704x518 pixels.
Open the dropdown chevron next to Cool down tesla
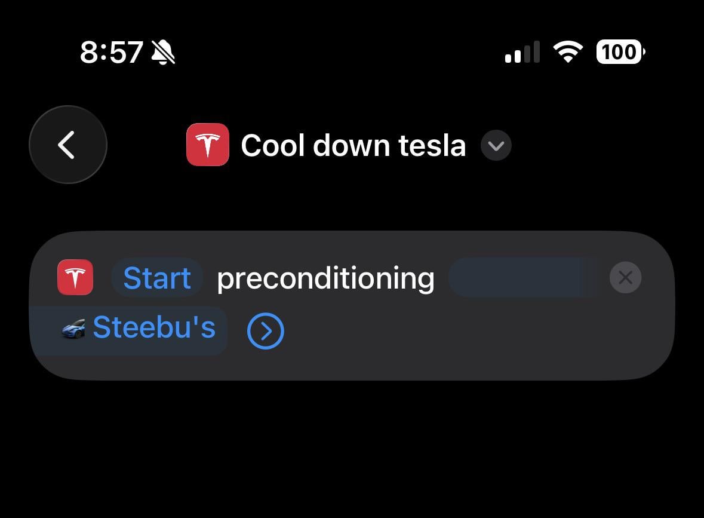496,145
